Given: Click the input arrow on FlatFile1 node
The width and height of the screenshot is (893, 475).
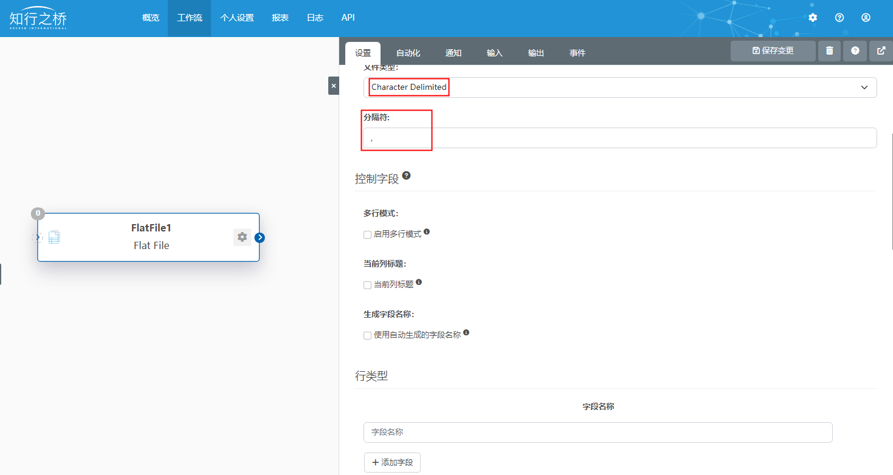Looking at the screenshot, I should coord(37,237).
